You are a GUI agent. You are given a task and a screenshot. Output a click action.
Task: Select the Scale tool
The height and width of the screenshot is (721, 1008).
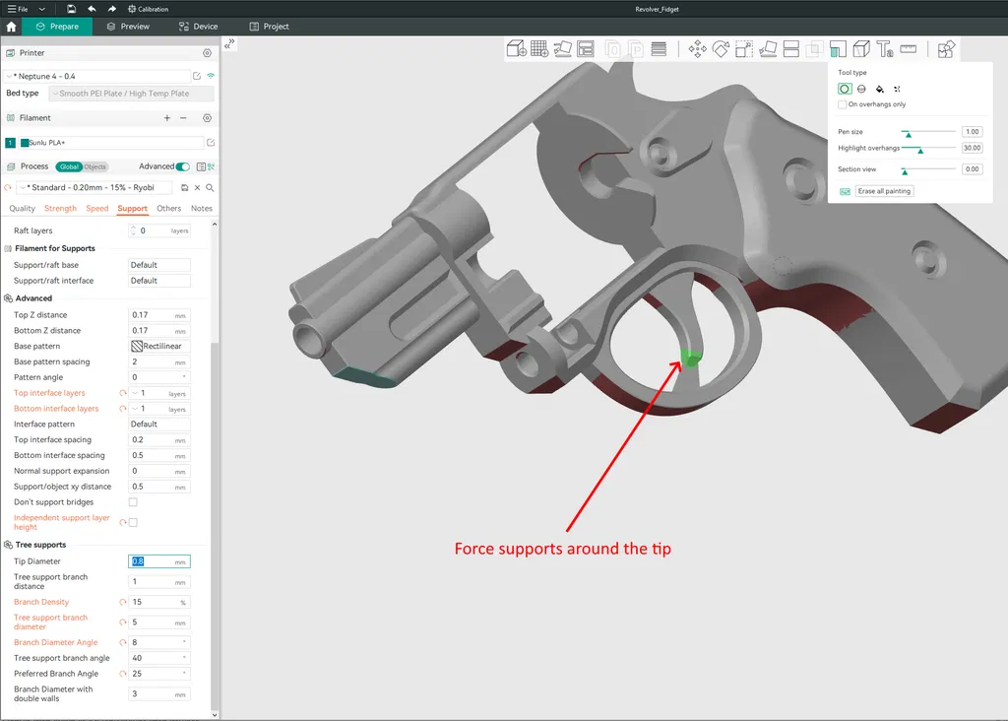point(744,49)
